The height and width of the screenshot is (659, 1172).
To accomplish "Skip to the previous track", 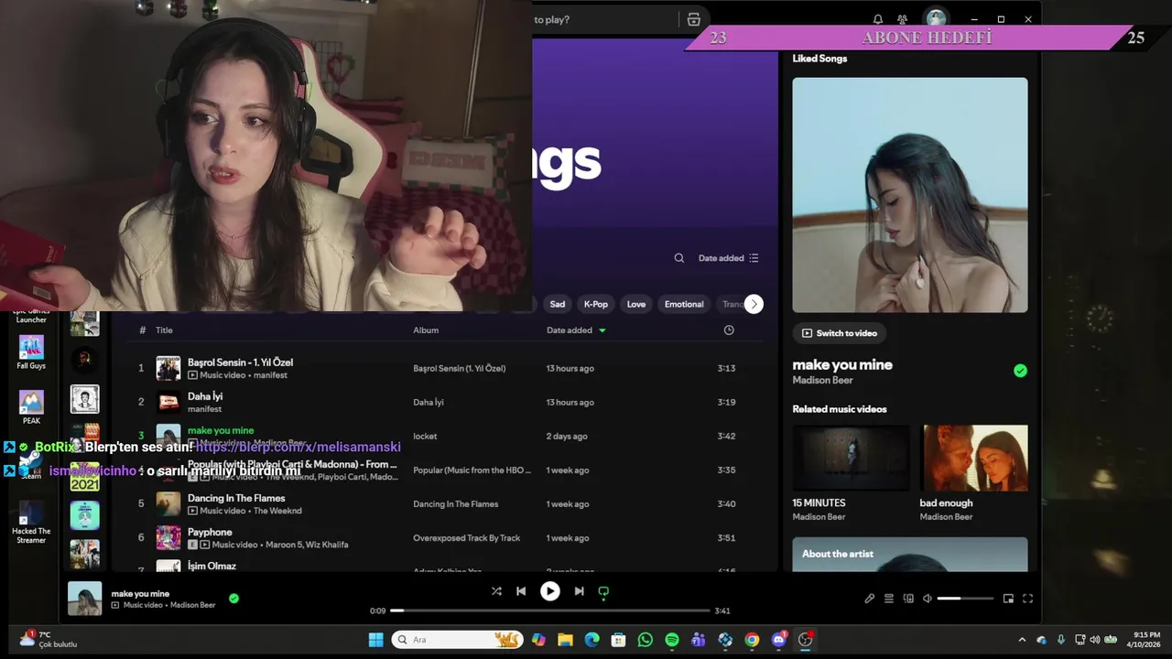I will (521, 591).
